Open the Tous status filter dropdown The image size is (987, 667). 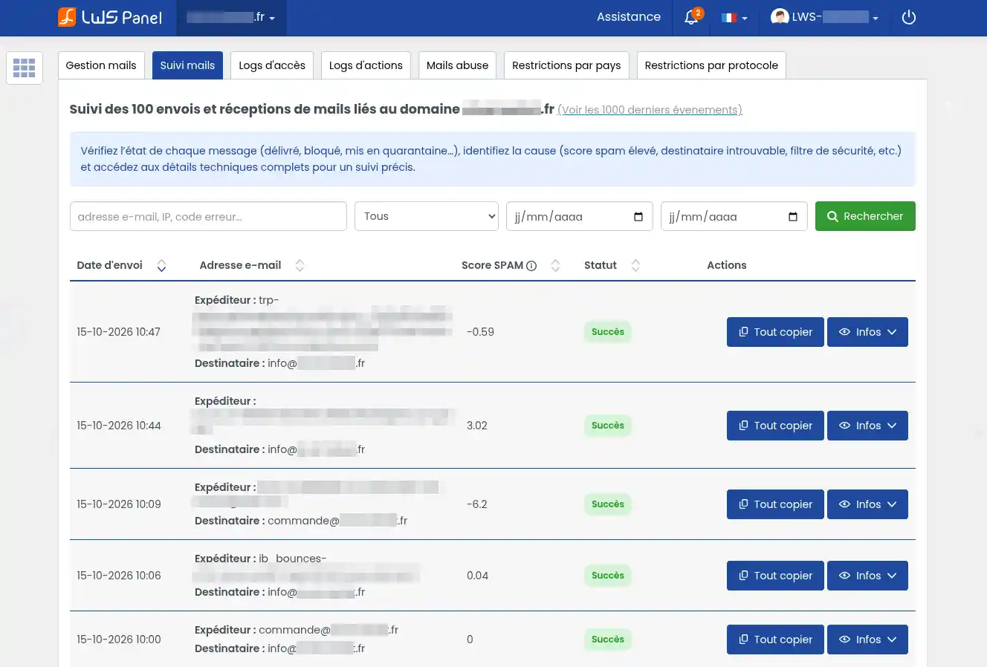pos(427,216)
